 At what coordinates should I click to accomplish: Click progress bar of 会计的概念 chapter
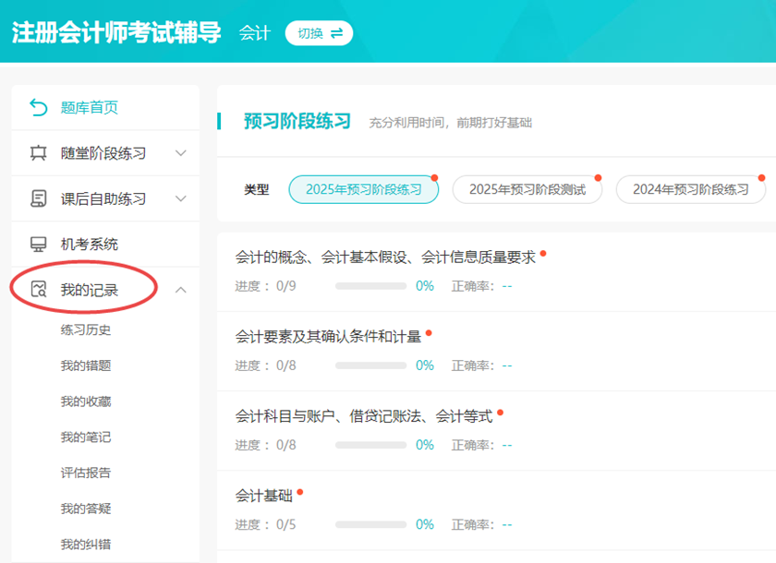[x=370, y=286]
